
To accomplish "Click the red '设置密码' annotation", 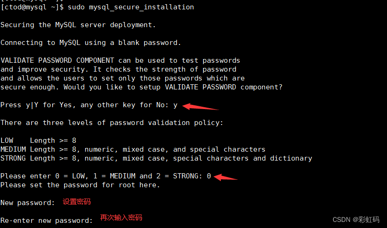I will tap(76, 202).
